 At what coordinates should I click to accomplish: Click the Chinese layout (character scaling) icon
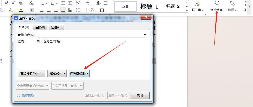(x=78, y=3)
